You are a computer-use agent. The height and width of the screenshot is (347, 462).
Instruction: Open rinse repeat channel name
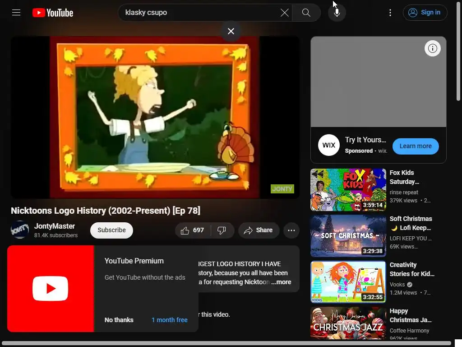pyautogui.click(x=404, y=192)
